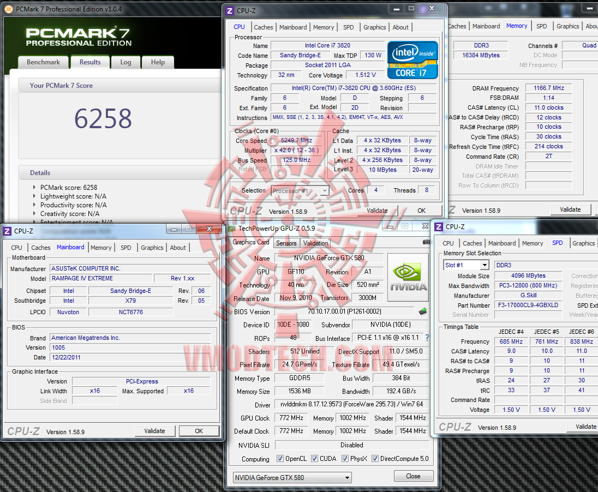This screenshot has width=598, height=492.
Task: Click the CPU-Z title icon on the SPD window
Action: point(439,227)
